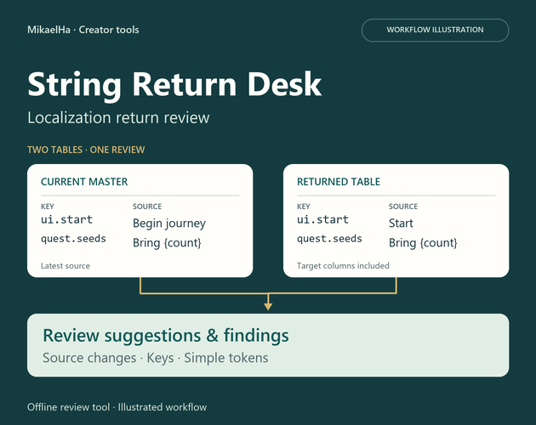Screen dimensions: 536x425
Task: Click KEY column header in Current Master
Action: click(x=47, y=207)
